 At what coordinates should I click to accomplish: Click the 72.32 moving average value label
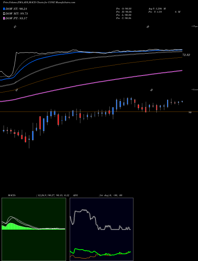coord(187,55)
